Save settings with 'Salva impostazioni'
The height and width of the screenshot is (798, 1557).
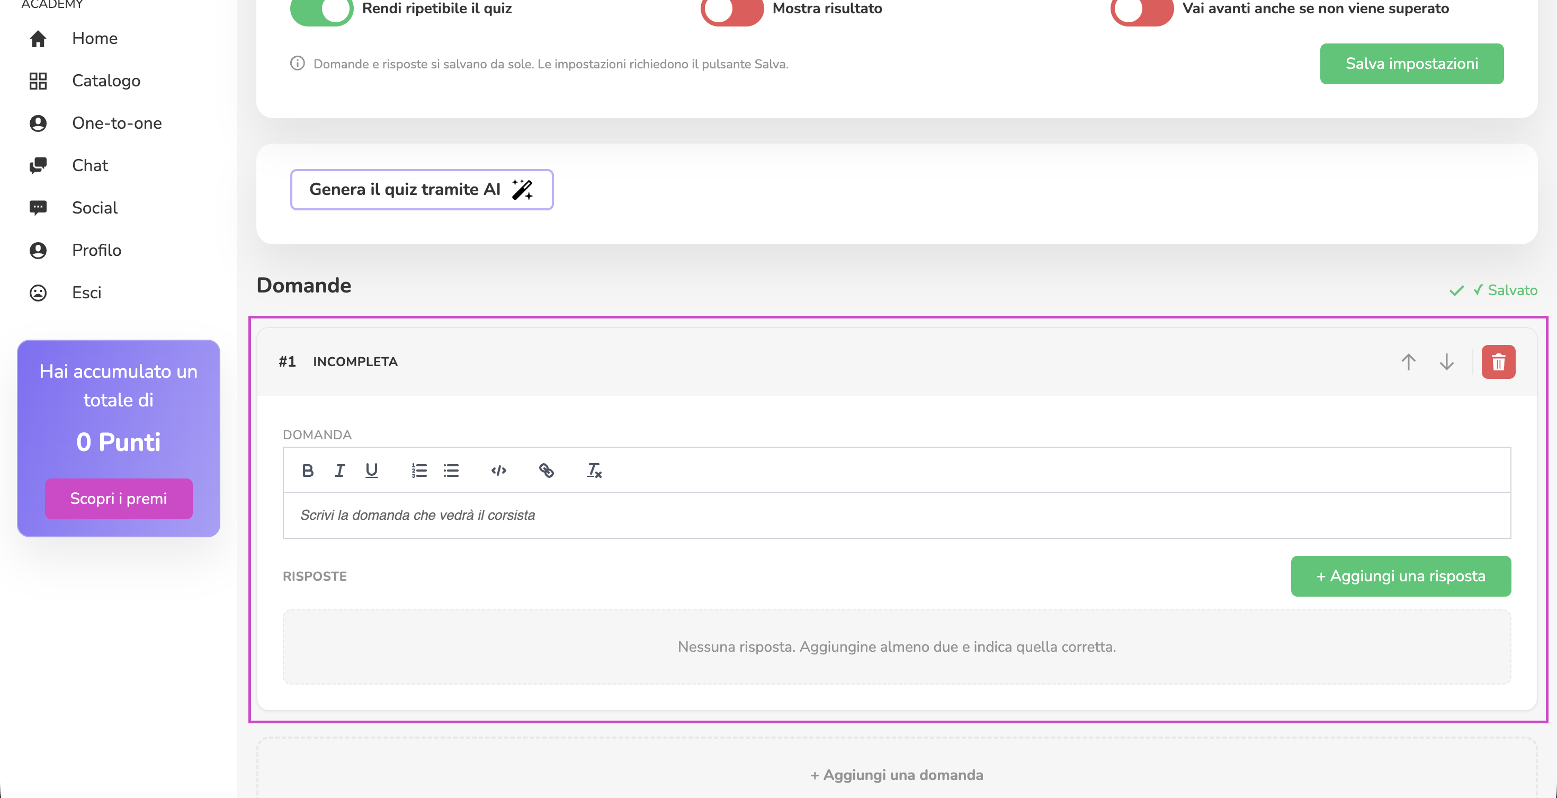[x=1411, y=64]
